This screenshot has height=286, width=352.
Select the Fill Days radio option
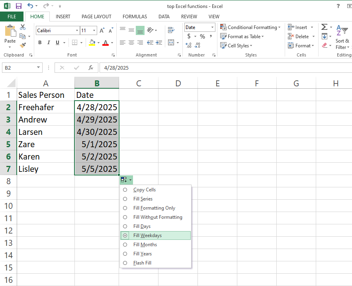tap(125, 226)
